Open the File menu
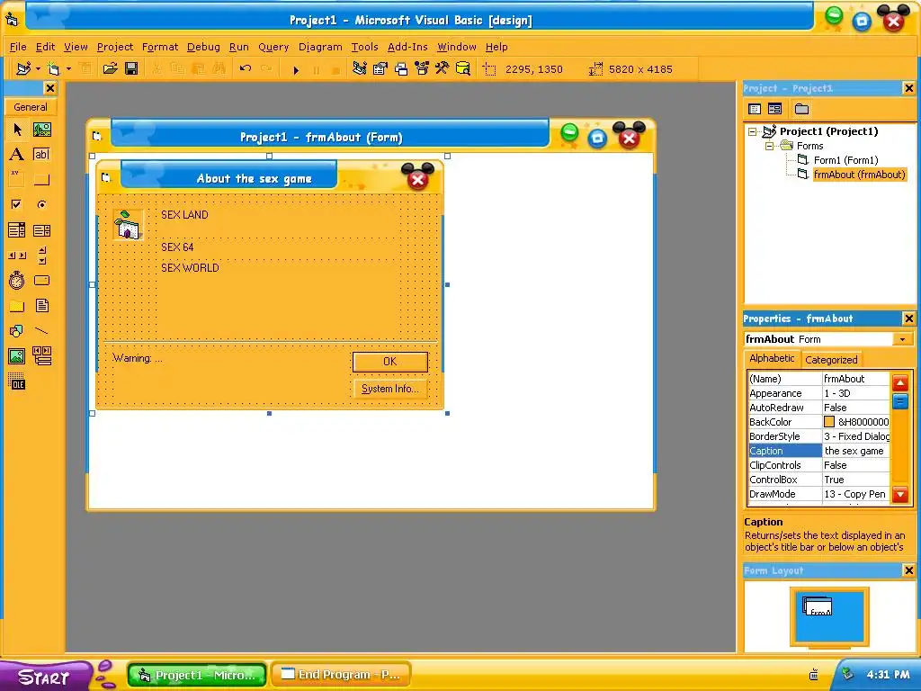This screenshot has height=691, width=921. pos(18,47)
